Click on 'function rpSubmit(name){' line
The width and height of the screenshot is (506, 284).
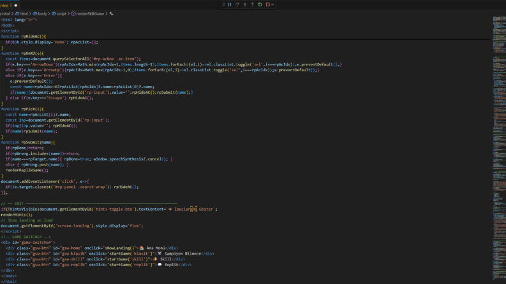(x=27, y=143)
